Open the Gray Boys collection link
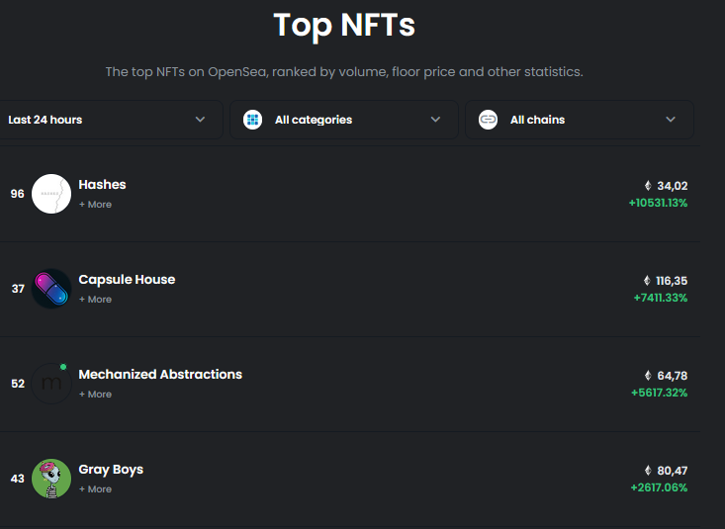725x529 pixels. 111,470
